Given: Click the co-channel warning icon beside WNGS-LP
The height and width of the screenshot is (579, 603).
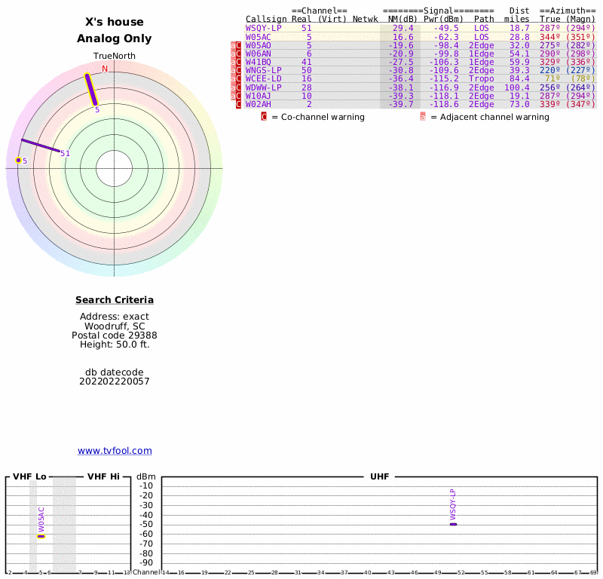Looking at the screenshot, I should point(239,70).
